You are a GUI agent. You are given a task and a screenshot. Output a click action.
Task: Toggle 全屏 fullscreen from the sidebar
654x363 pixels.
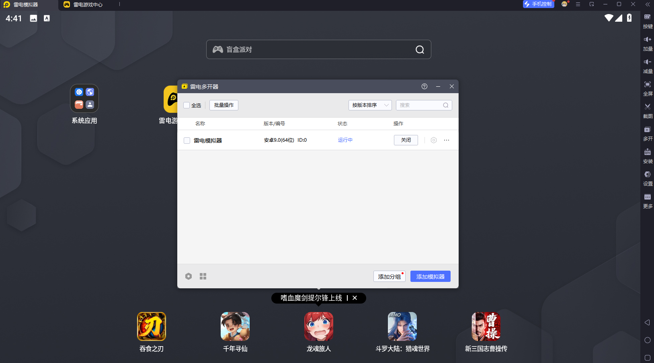[648, 88]
